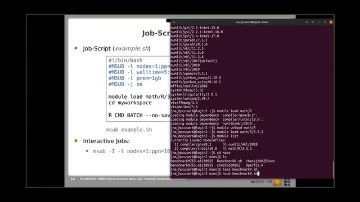
Task: Click 'benchmarkMZES.e1230955' file name
Action: point(192,161)
